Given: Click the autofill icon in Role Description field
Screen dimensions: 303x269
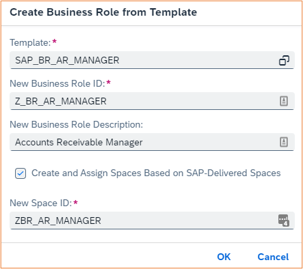Looking at the screenshot, I should pyautogui.click(x=284, y=142).
